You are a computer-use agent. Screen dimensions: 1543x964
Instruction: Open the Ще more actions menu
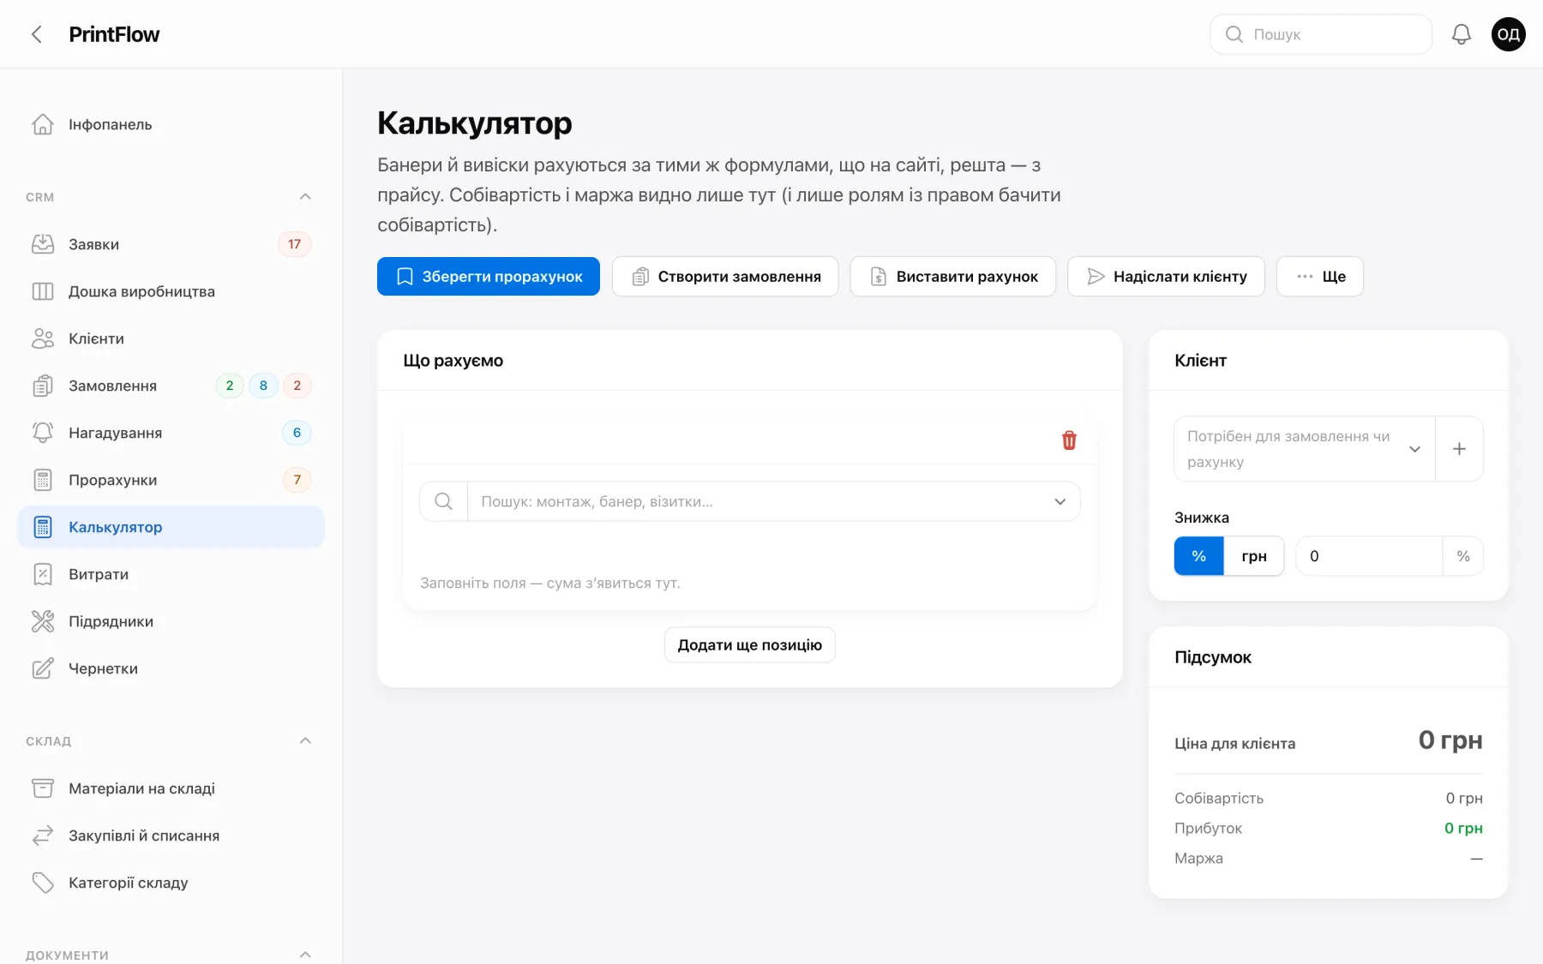pos(1320,277)
